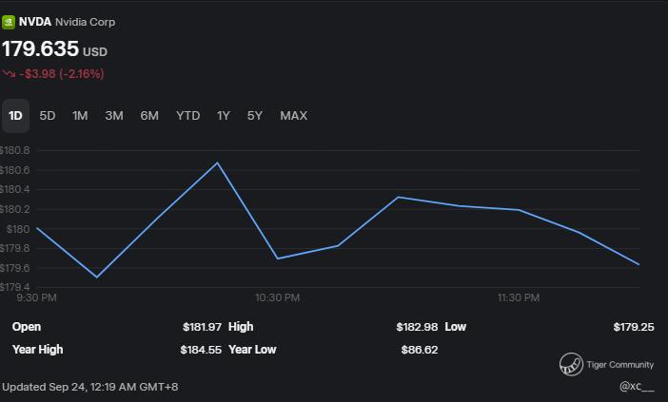Viewport: 668px width, 402px height.
Task: Select the YTD chart range
Action: pos(188,116)
